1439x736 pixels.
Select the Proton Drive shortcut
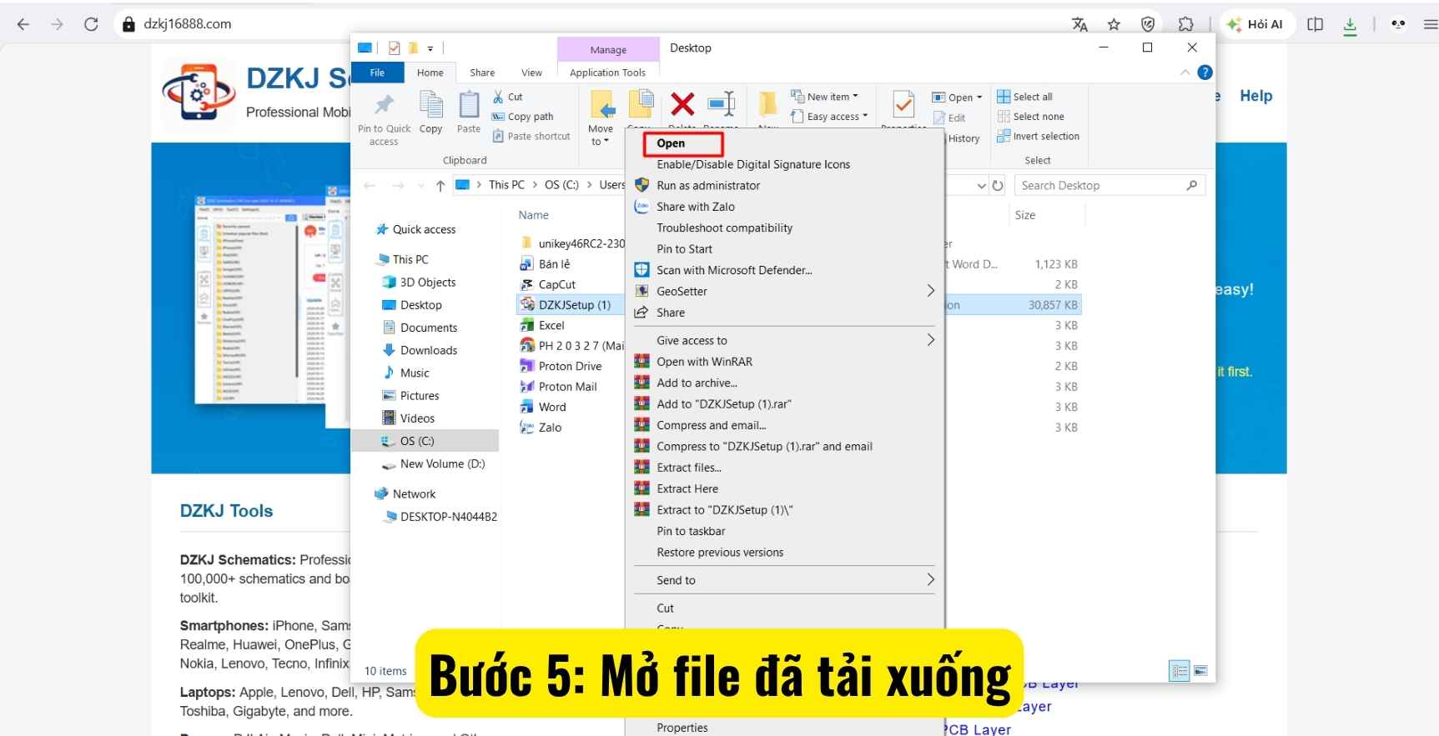coord(570,366)
